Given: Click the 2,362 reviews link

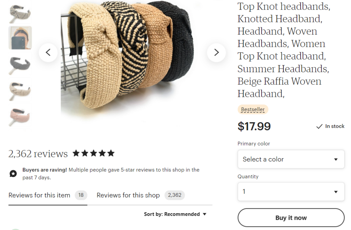Looking at the screenshot, I should [x=38, y=154].
